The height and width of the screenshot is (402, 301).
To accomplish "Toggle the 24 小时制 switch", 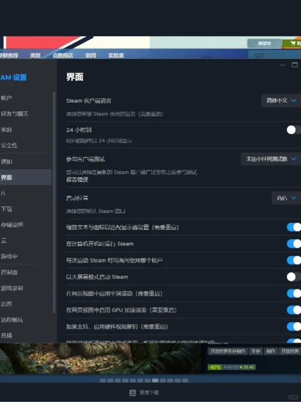I will coord(294,130).
